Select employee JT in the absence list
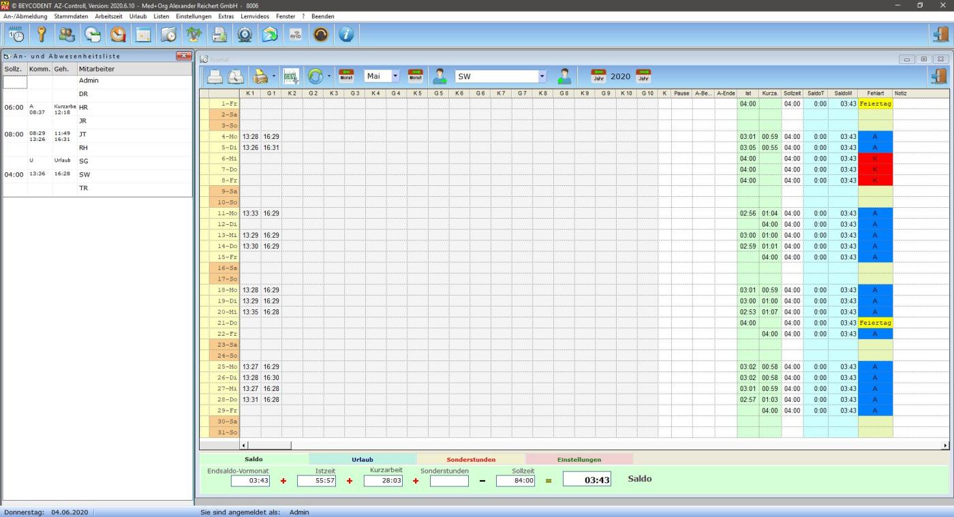The height and width of the screenshot is (517, 954). 83,134
